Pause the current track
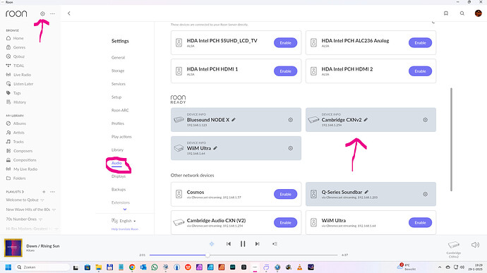 [x=243, y=244]
